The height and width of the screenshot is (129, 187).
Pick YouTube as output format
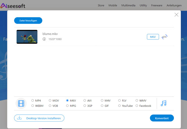(x=120, y=106)
